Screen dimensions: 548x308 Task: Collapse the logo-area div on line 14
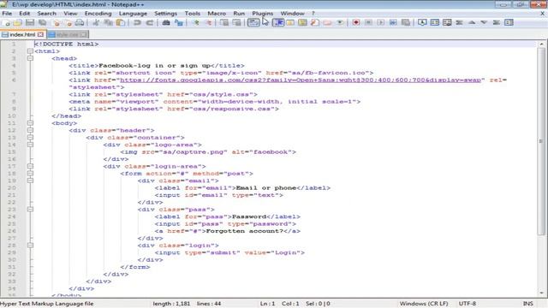pyautogui.click(x=31, y=145)
